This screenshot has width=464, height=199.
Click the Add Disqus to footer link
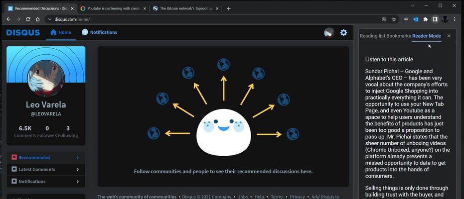325,197
